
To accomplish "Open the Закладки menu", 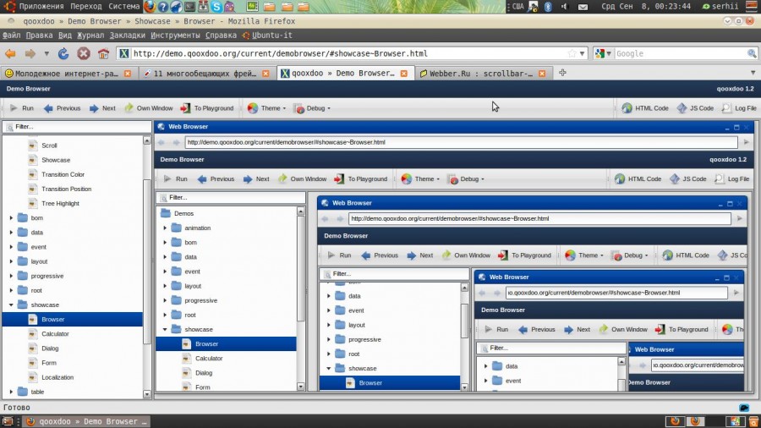I will [127, 36].
